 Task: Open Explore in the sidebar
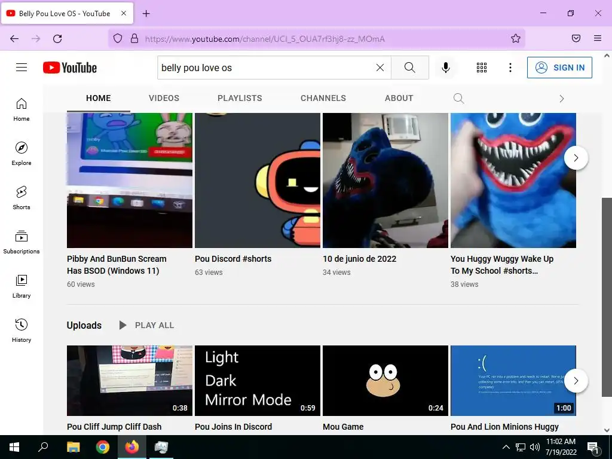pyautogui.click(x=22, y=154)
